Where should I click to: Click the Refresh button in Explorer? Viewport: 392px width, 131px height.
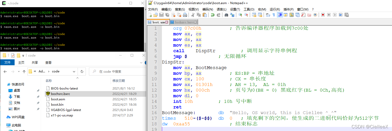tap(82, 71)
